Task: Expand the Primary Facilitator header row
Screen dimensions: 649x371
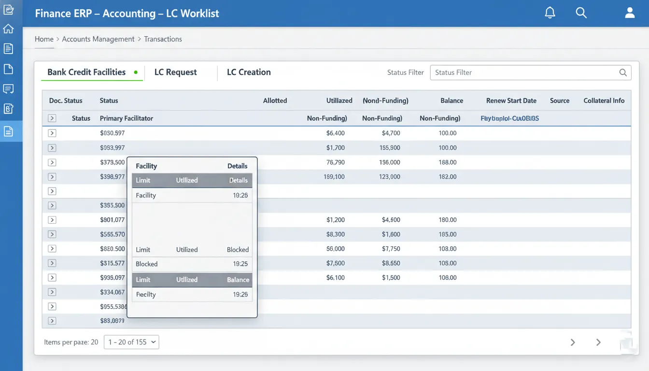Action: (x=52, y=118)
